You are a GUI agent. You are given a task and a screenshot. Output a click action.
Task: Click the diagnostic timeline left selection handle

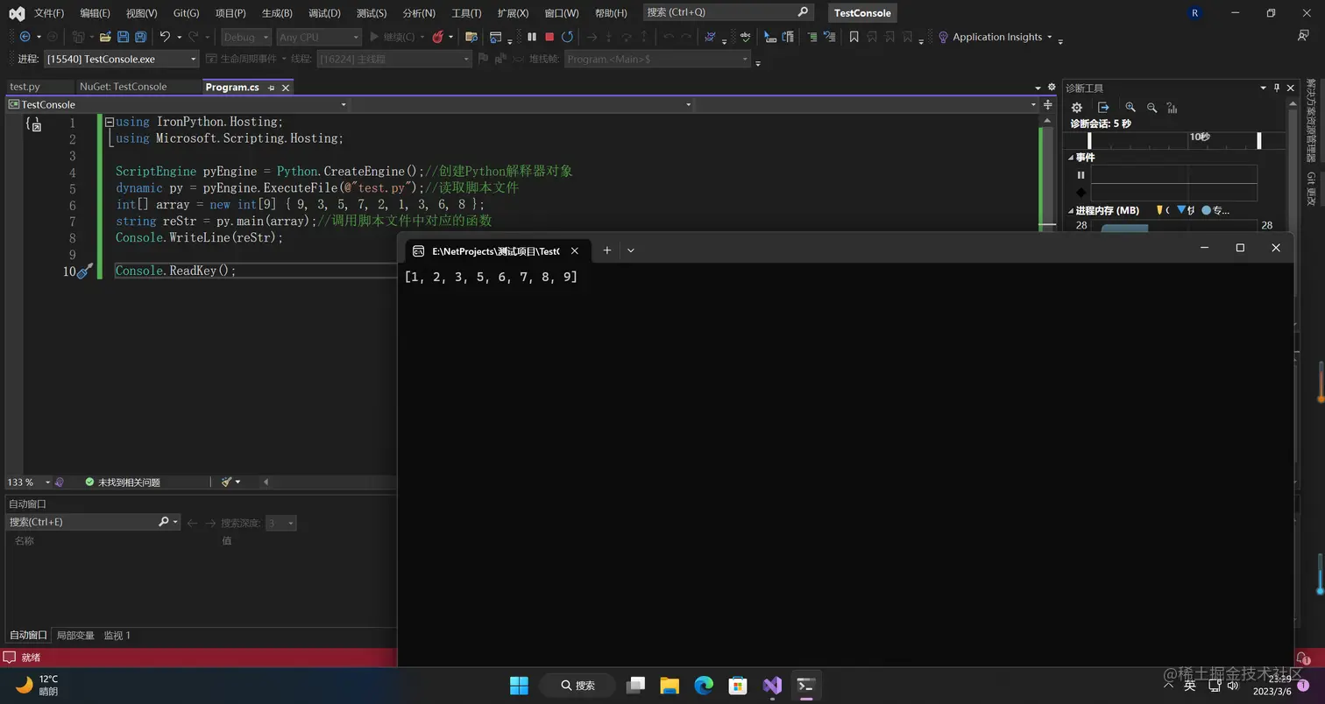point(1089,140)
